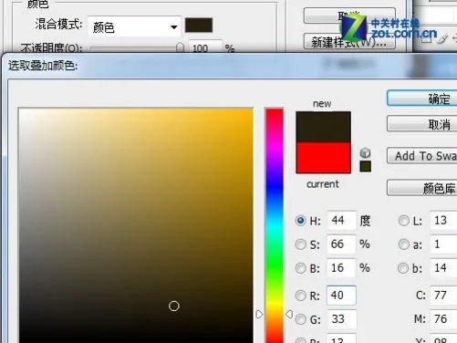Click the G value field showing 33
The height and width of the screenshot is (343, 457).
(x=341, y=319)
